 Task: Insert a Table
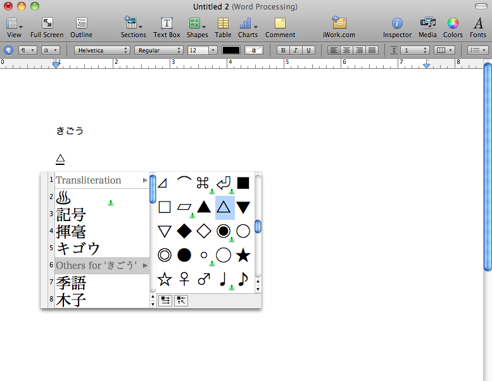pyautogui.click(x=223, y=27)
